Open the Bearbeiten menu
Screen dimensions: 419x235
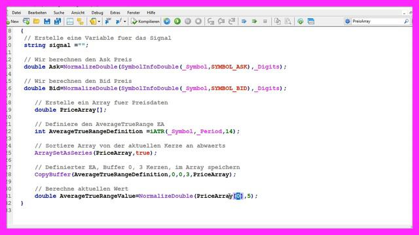(37, 12)
